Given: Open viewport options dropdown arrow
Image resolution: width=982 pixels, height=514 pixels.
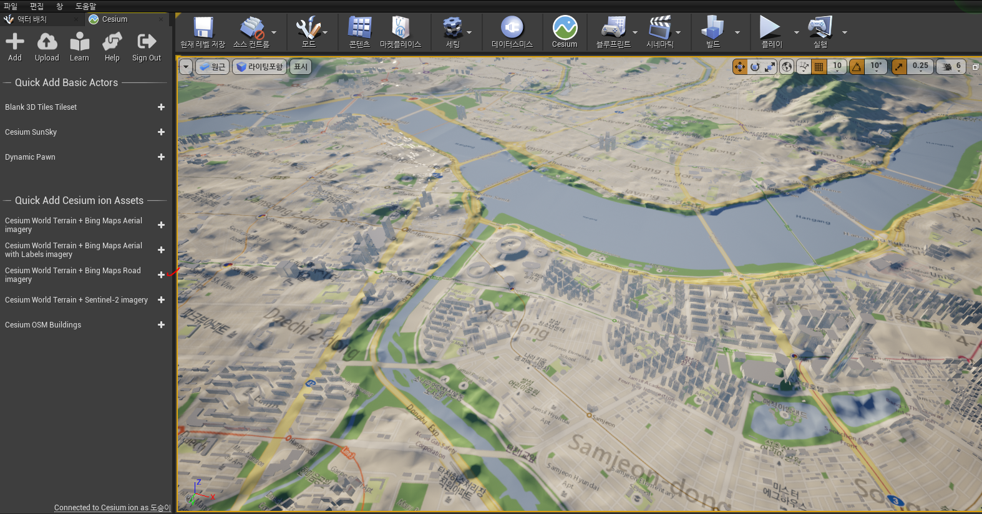Looking at the screenshot, I should [x=186, y=67].
